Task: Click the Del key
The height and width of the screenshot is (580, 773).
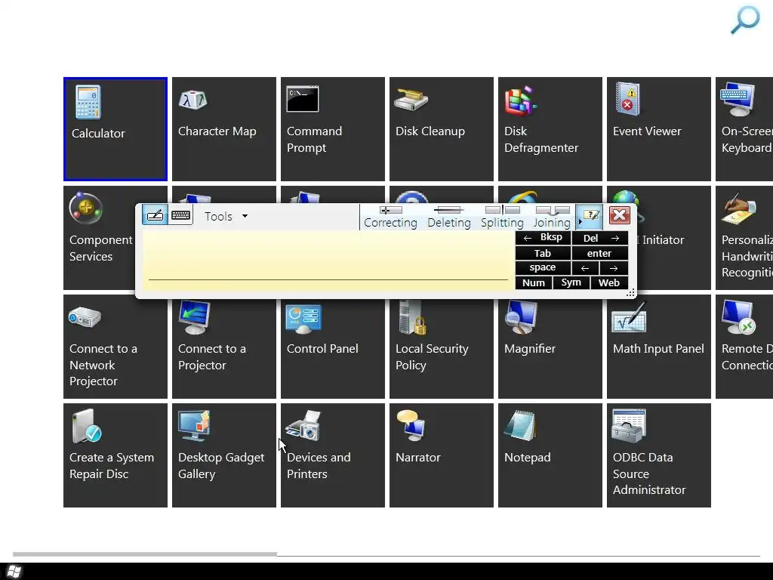Action: (x=600, y=238)
